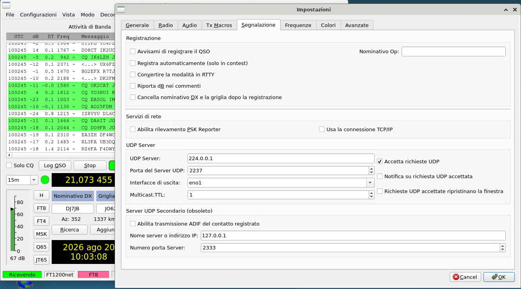Click the Ricevendo status bar indicator

22,275
